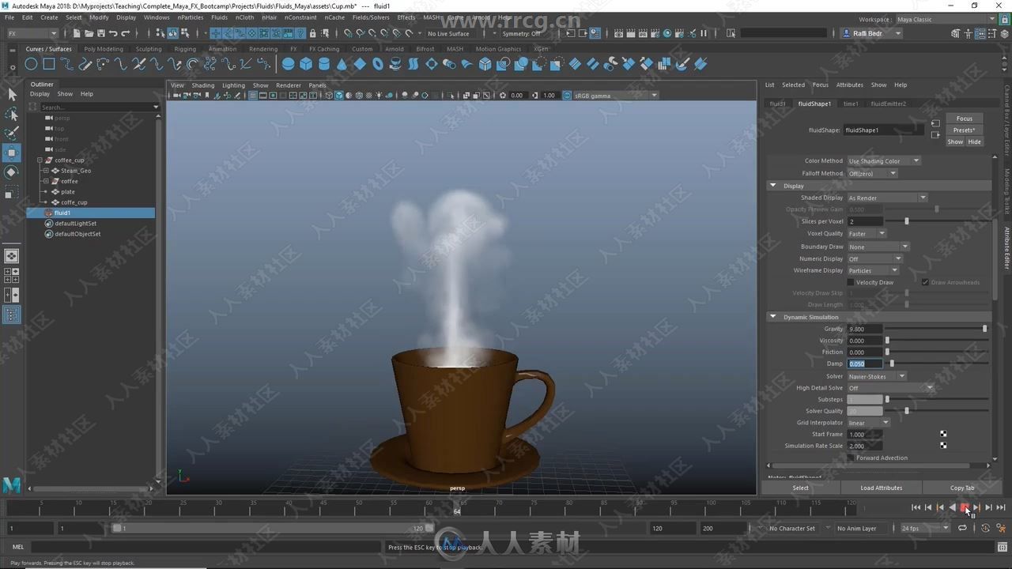Open the Voxel Quality dropdown
This screenshot has width=1012, height=569.
point(867,233)
